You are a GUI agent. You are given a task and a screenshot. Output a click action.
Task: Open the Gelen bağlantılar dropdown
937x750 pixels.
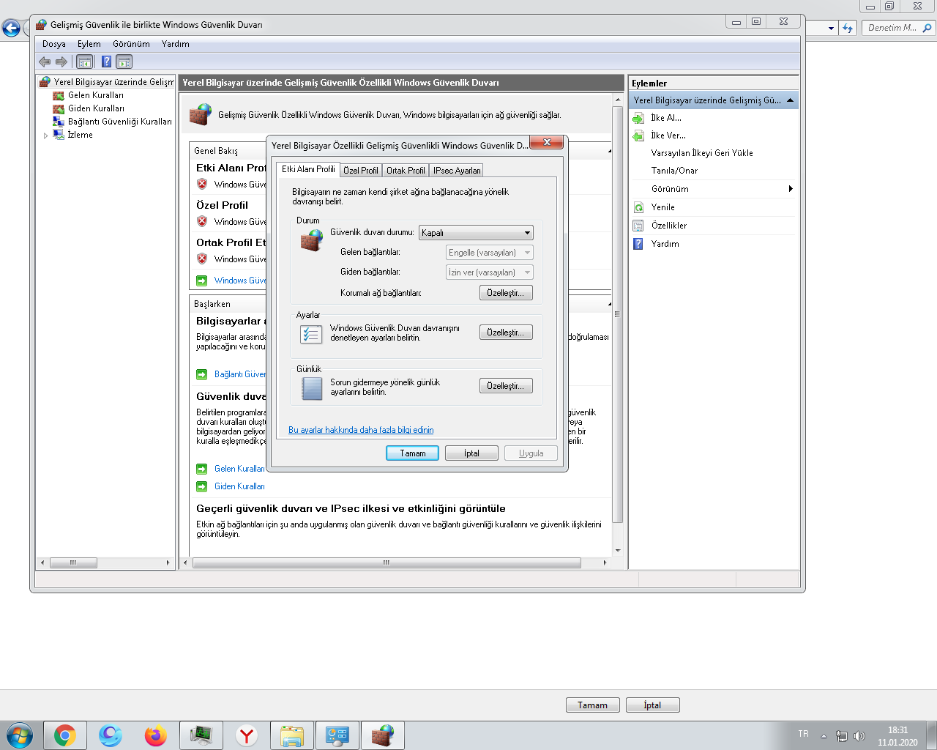tap(490, 253)
